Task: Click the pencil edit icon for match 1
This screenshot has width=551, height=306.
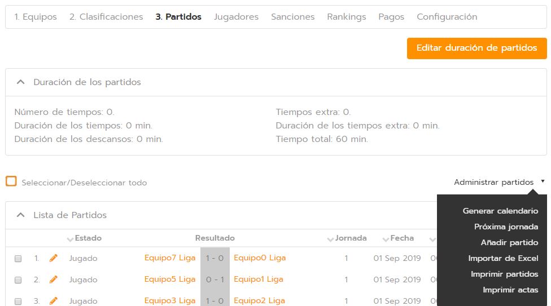Action: [54, 258]
